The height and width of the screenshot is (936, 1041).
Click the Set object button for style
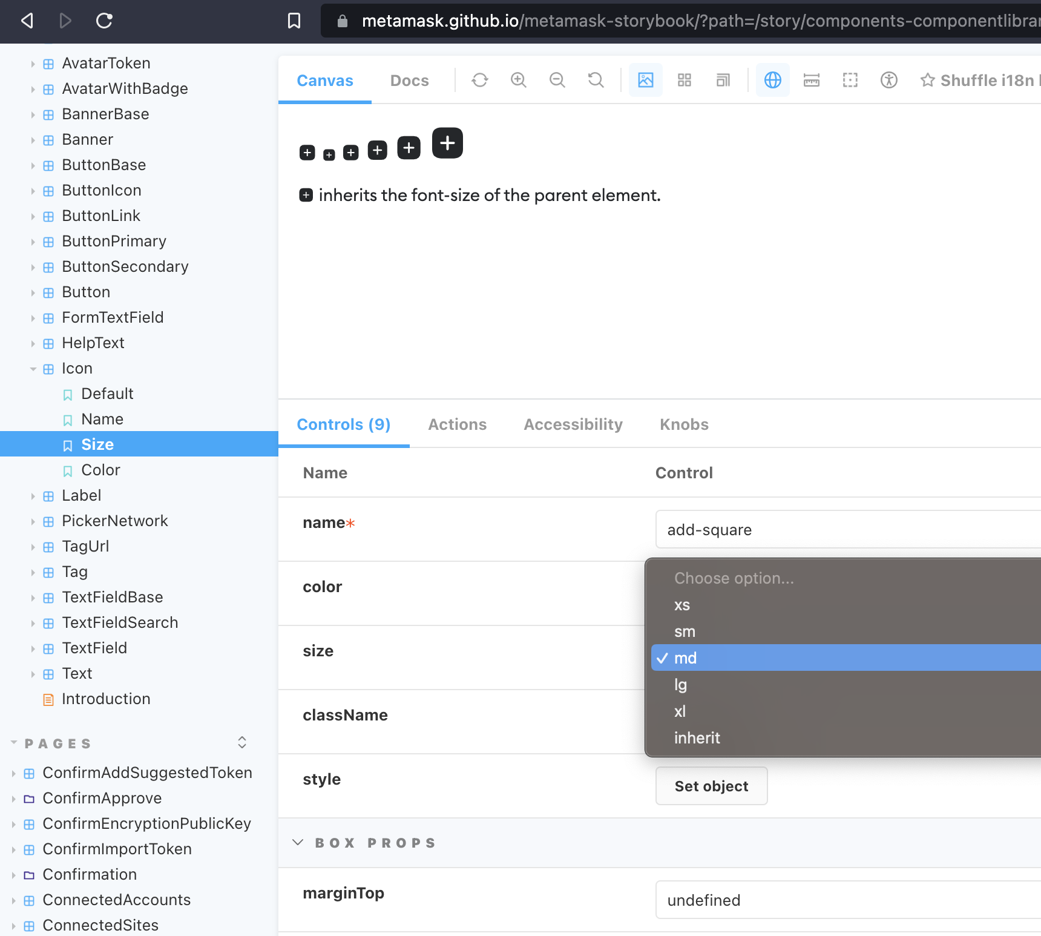[711, 786]
